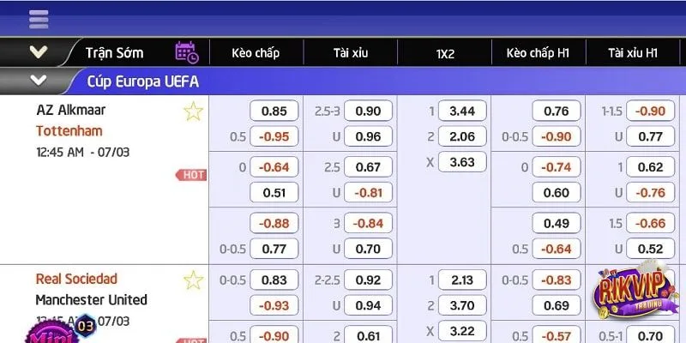This screenshot has width=686, height=343.
Task: Favorite the AZ Alkmaar vs Tottenham match
Action: 194,111
